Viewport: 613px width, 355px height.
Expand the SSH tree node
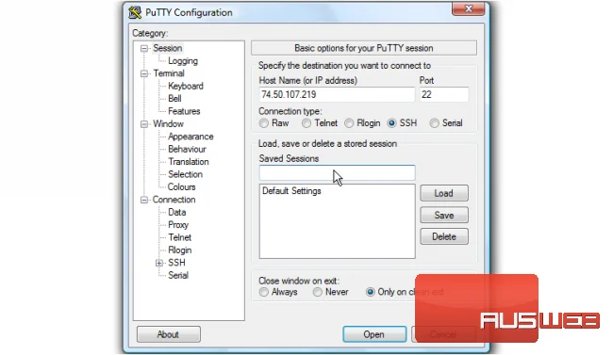(x=159, y=264)
